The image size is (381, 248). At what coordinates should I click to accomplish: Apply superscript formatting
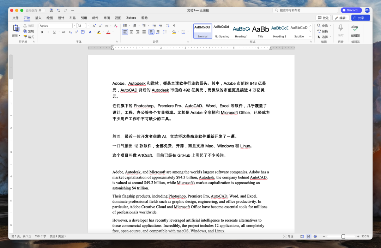(x=77, y=32)
